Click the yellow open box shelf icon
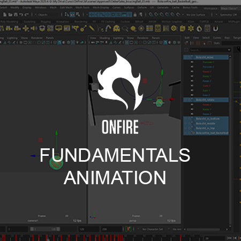Screen dimensions: 241x241 tap(42, 28)
